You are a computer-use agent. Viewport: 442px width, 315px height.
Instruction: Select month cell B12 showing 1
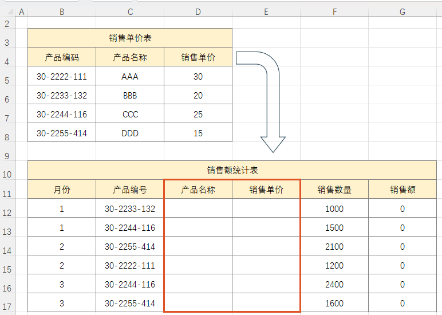coord(62,208)
